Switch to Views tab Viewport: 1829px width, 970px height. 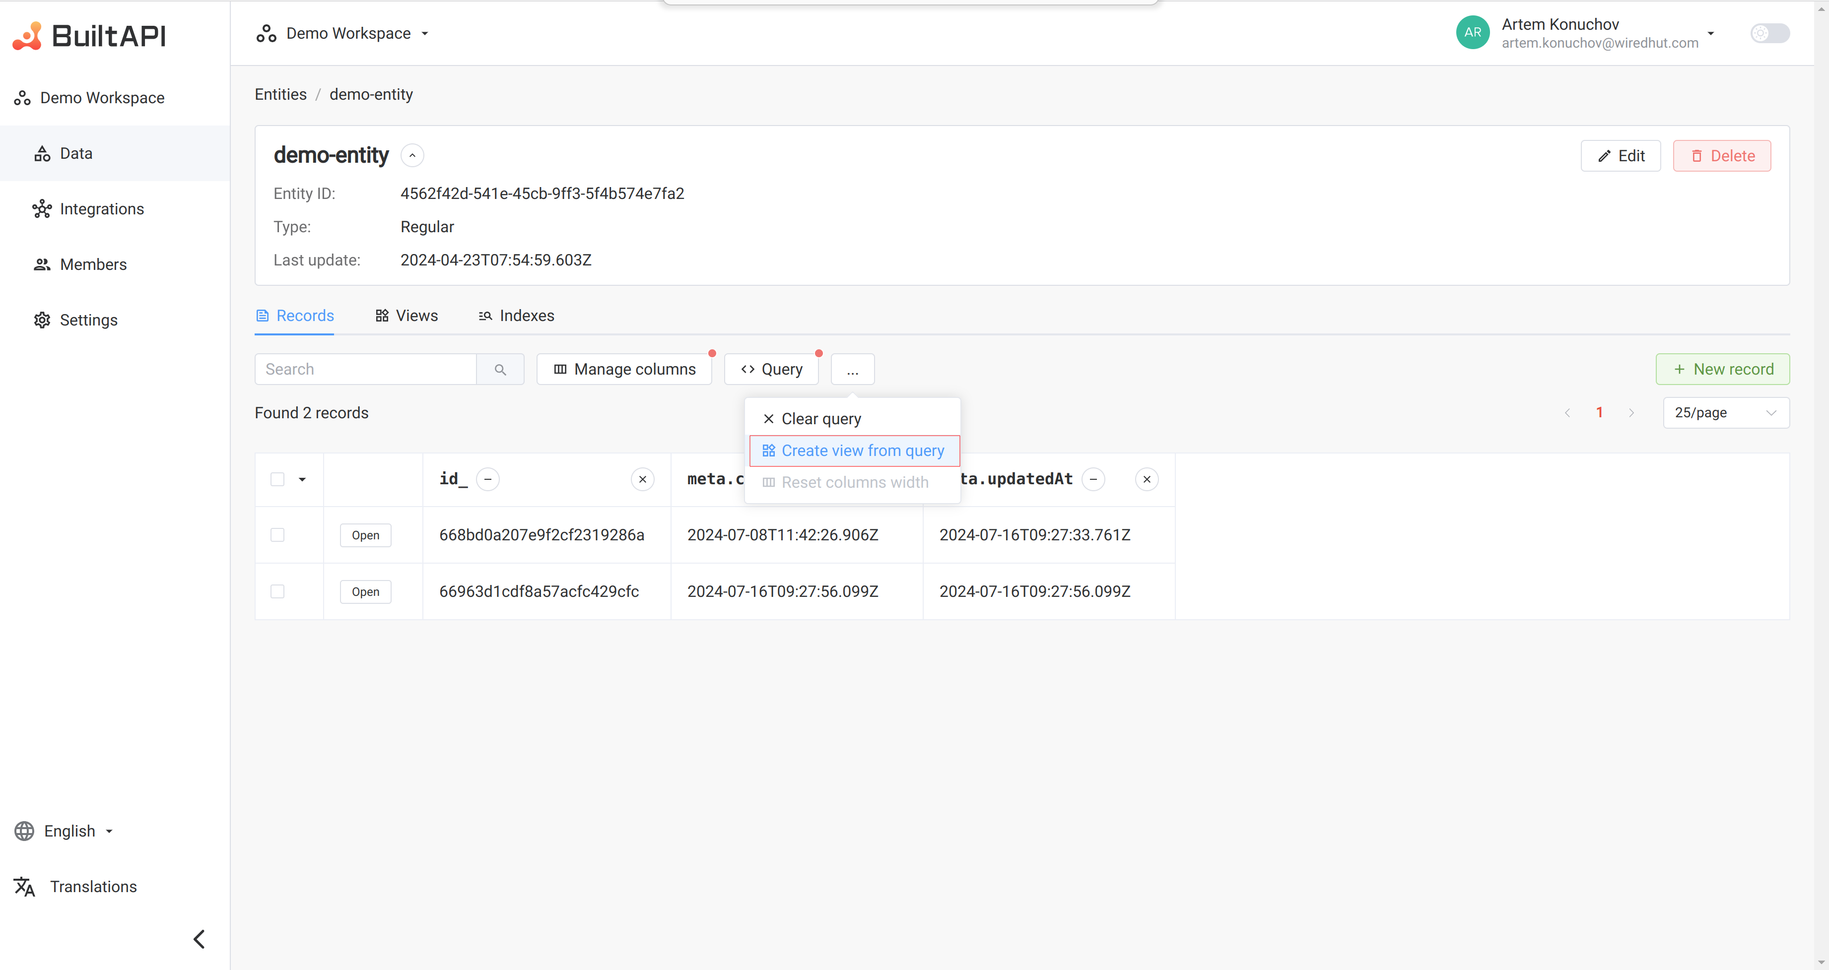click(406, 316)
